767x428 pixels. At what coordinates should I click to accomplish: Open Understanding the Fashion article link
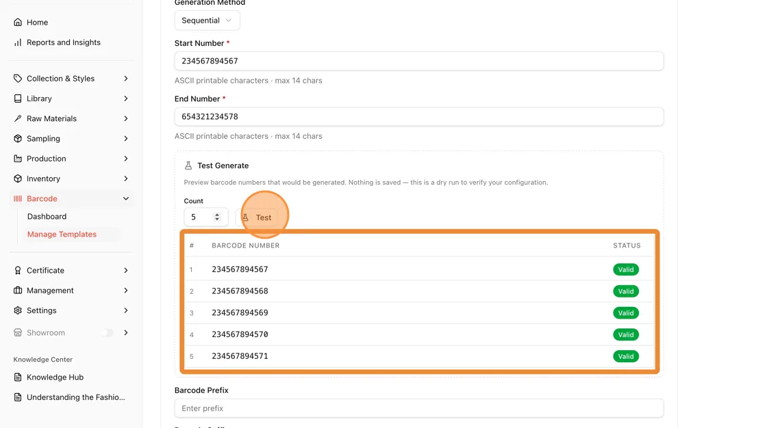coord(76,397)
